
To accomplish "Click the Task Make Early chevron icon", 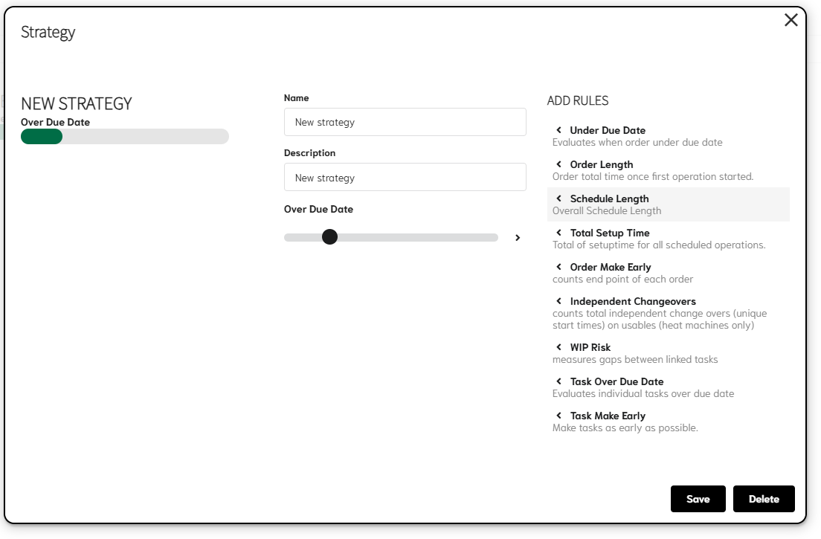I will point(558,416).
